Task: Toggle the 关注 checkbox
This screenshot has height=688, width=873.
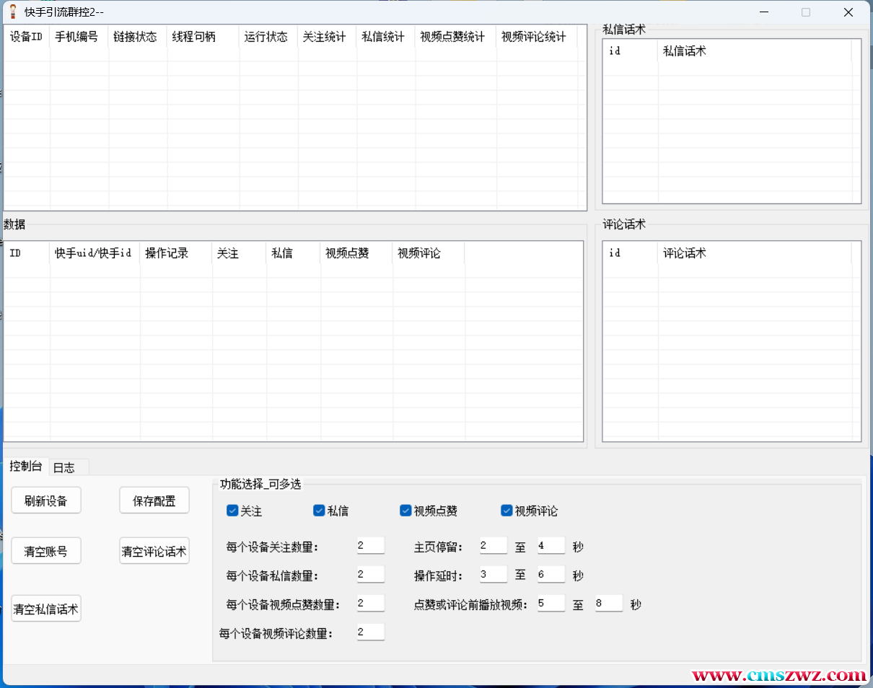Action: (x=232, y=511)
